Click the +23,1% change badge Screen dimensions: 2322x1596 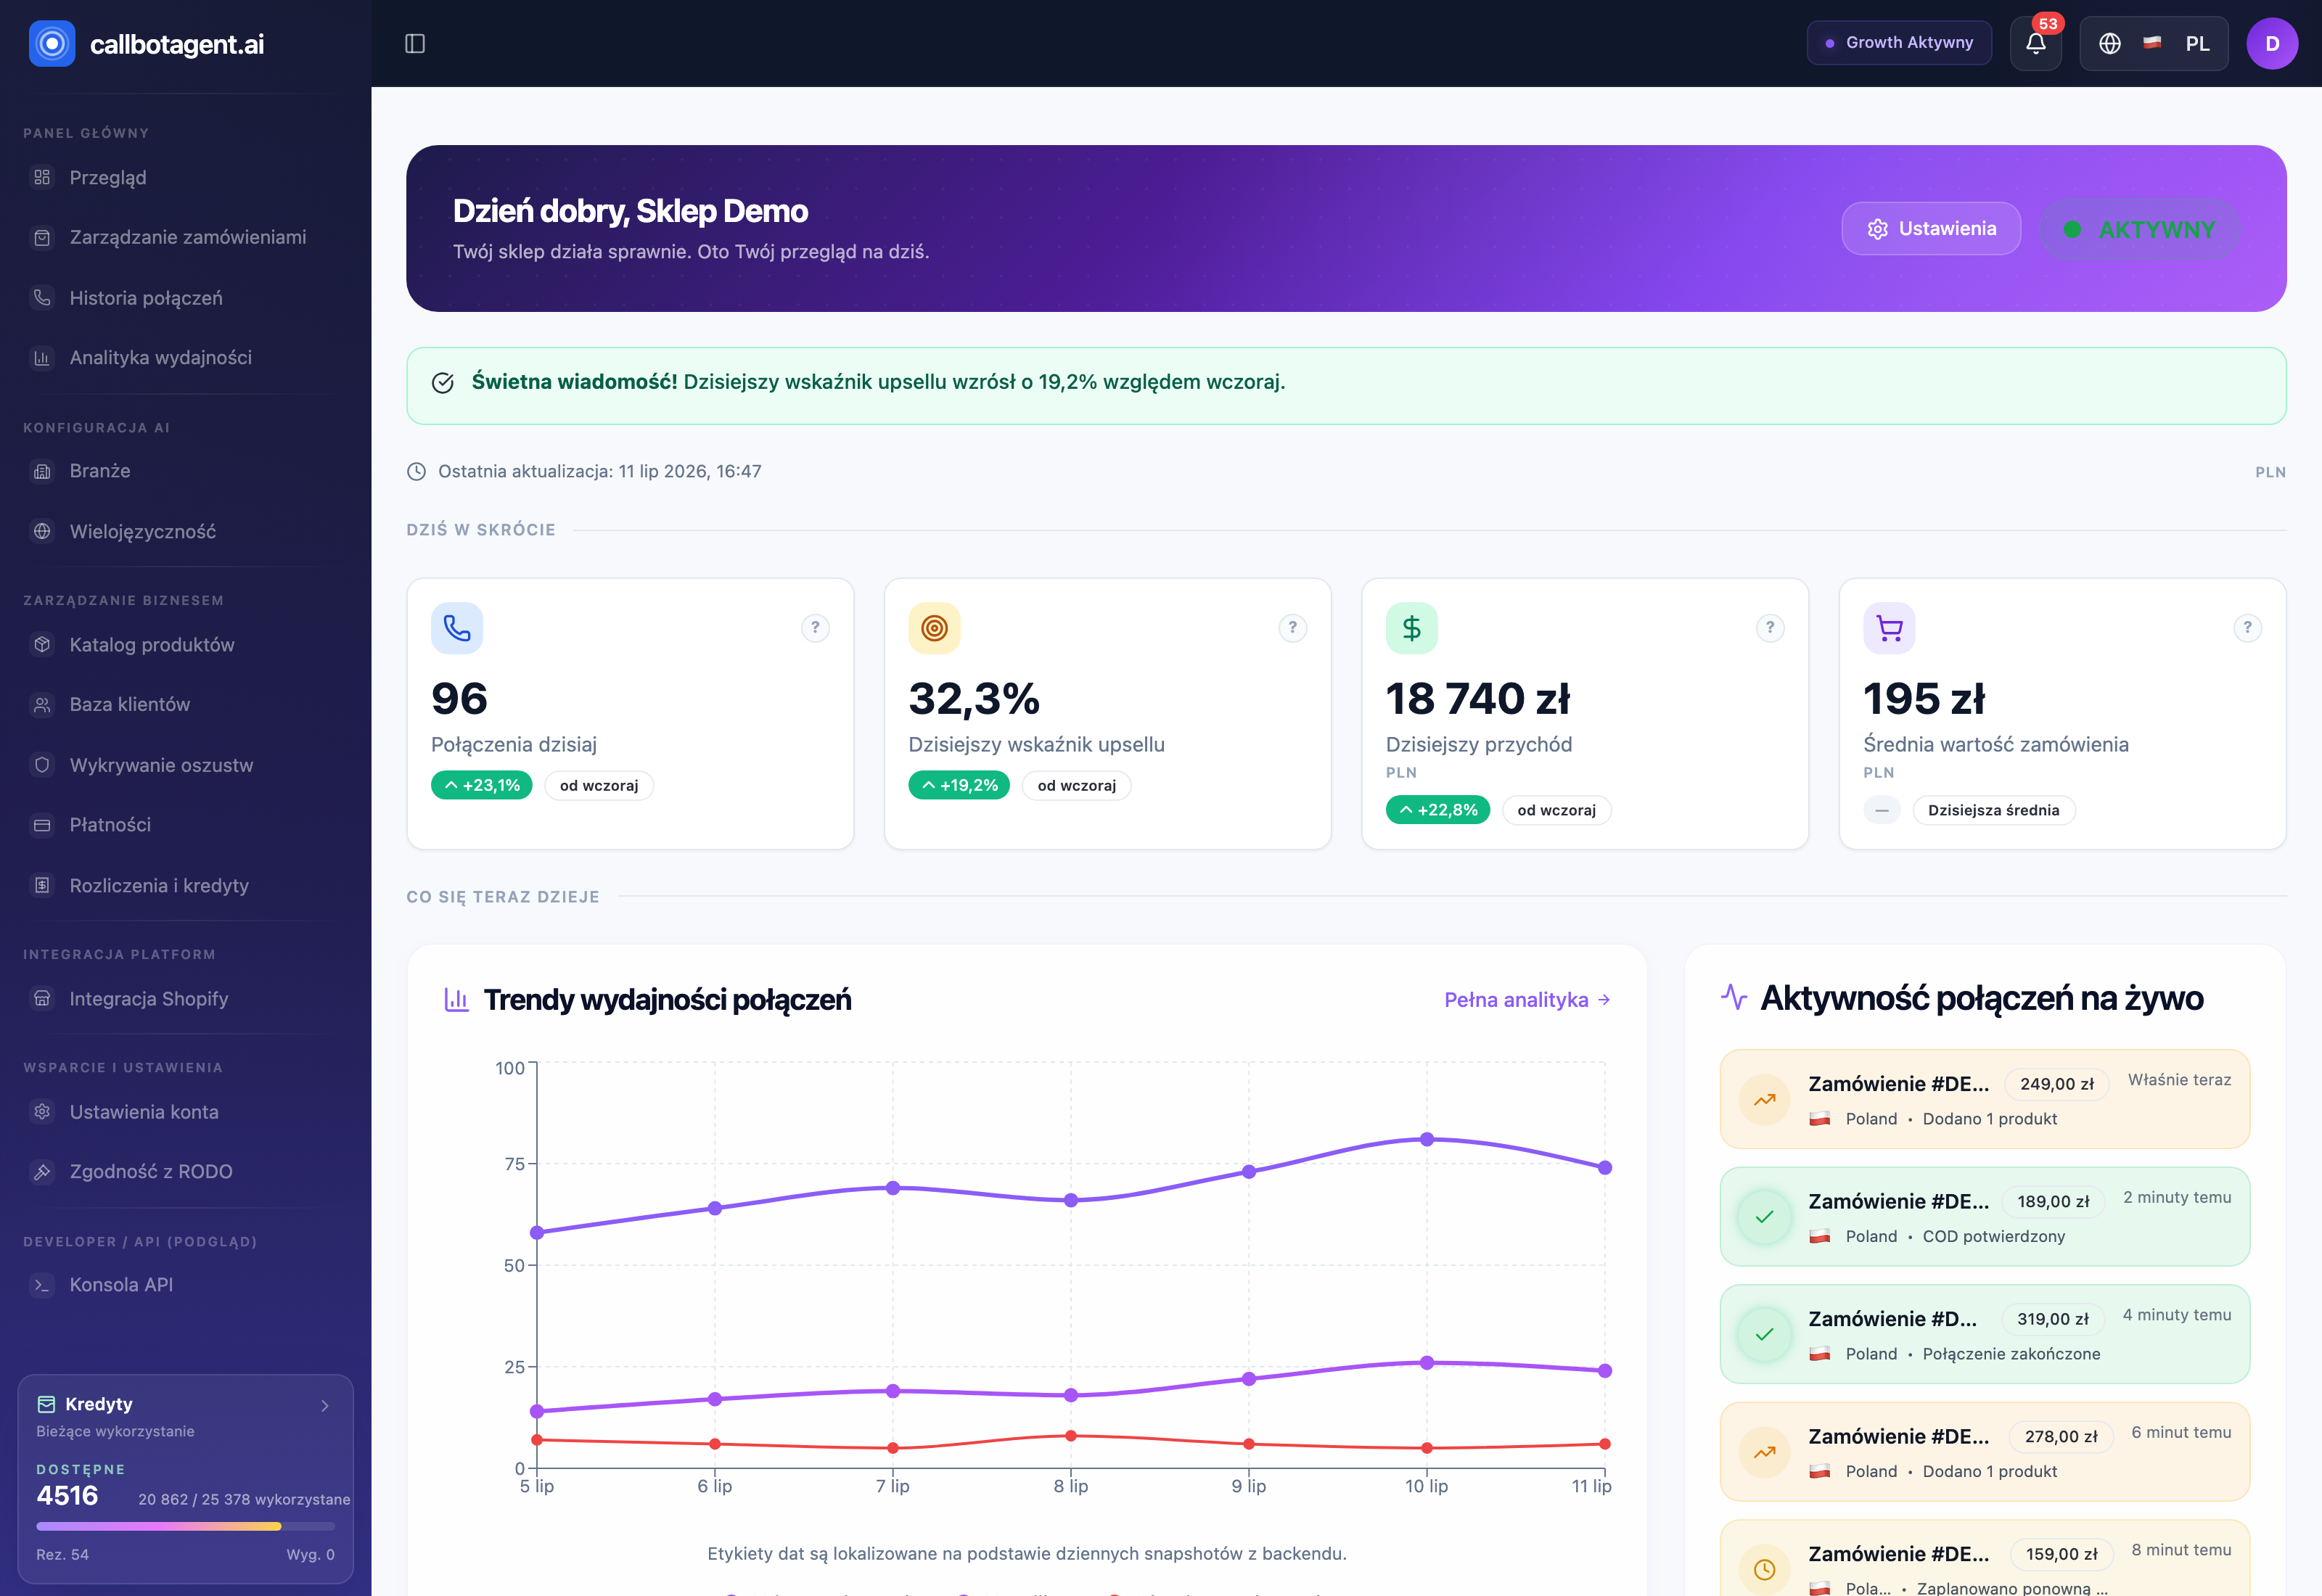pos(481,786)
